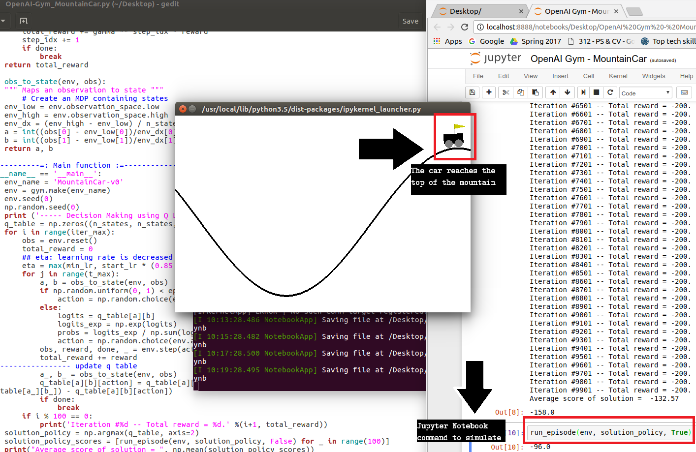Viewport: 696px width, 452px height.
Task: Open the Jupyter Kernel menu
Action: click(618, 76)
